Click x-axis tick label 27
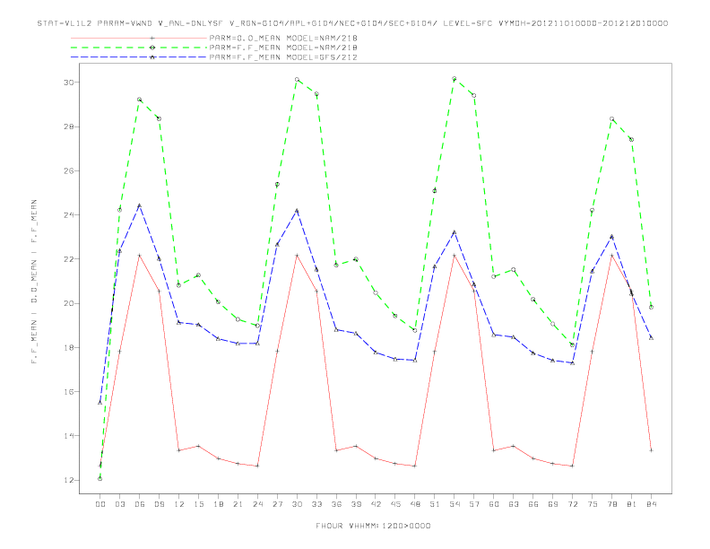 (x=277, y=504)
